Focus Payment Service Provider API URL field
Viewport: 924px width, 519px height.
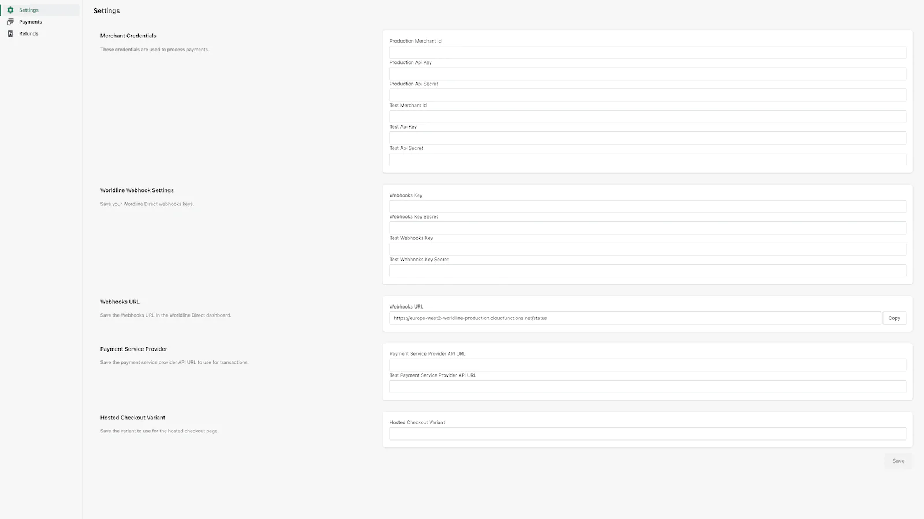pos(647,365)
